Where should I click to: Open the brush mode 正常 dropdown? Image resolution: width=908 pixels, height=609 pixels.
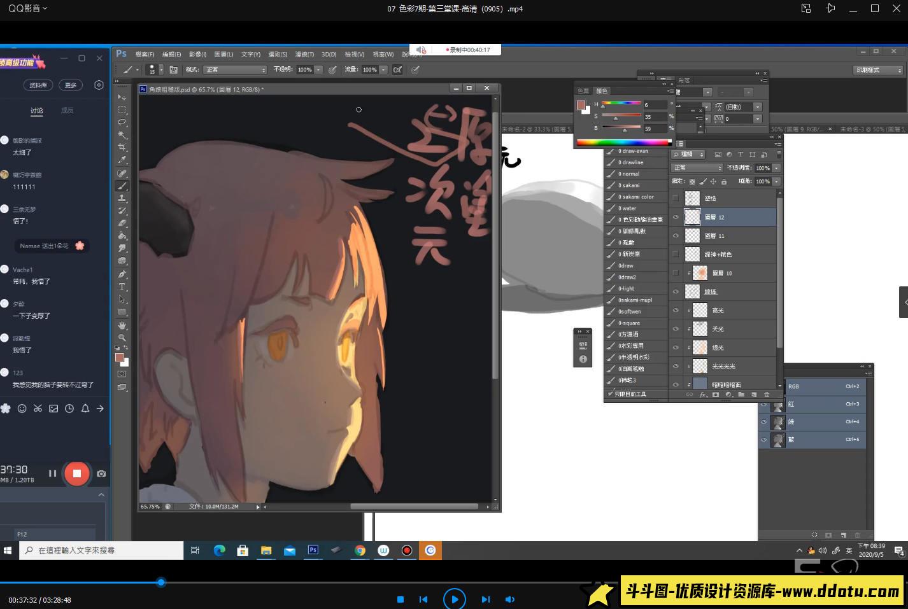pyautogui.click(x=234, y=69)
